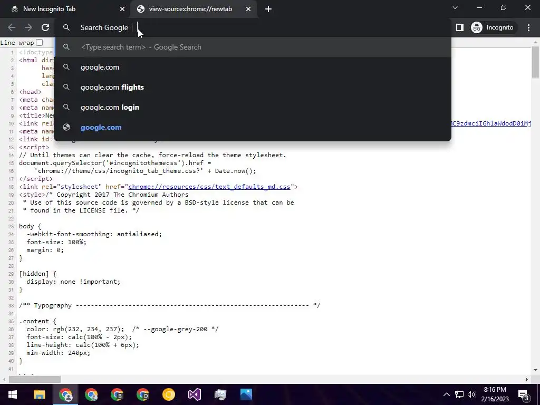Close the view-source:chrome://newtab tab
540x405 pixels.
[x=248, y=9]
